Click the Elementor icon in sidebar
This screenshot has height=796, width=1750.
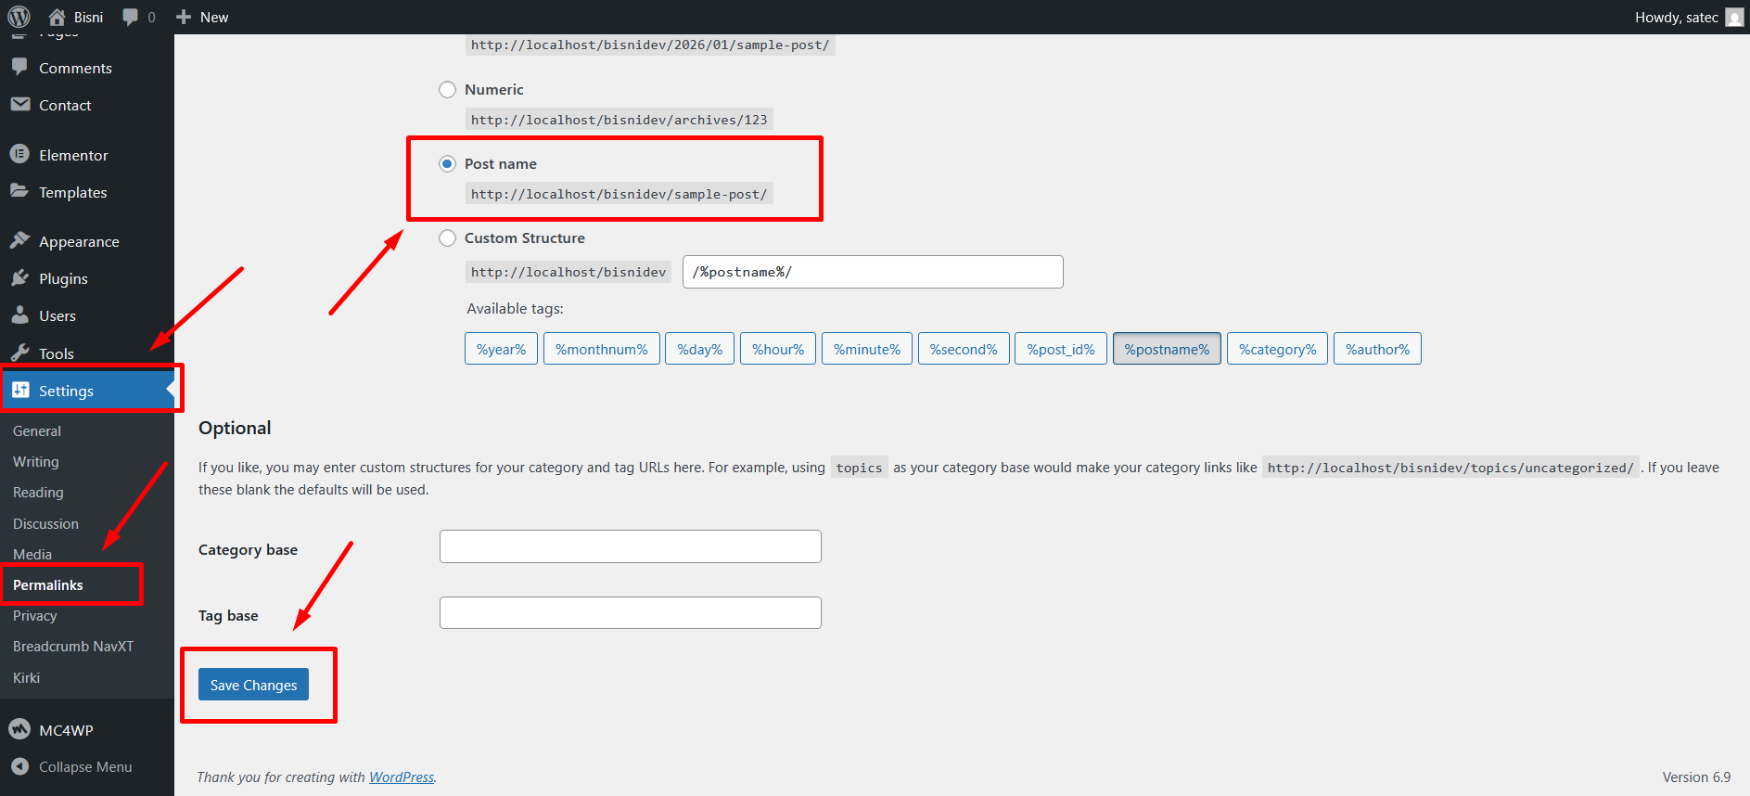coord(19,154)
